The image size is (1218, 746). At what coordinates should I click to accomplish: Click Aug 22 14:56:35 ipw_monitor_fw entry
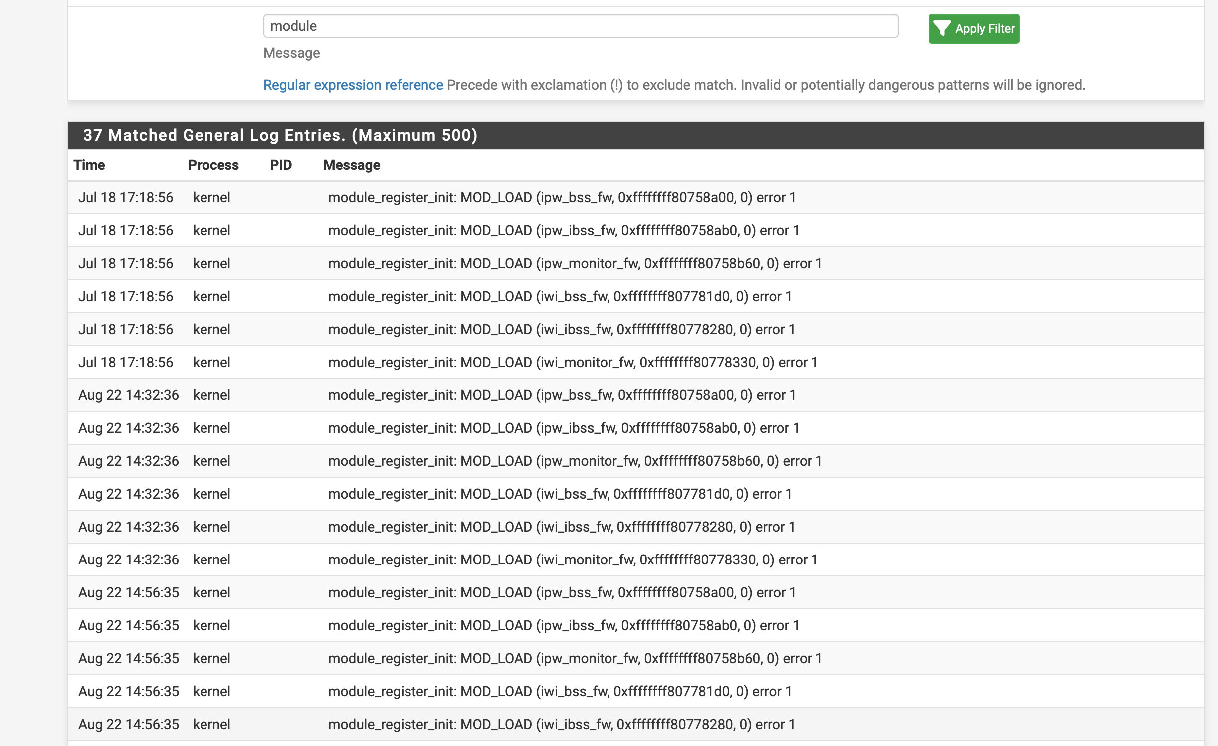[575, 659]
